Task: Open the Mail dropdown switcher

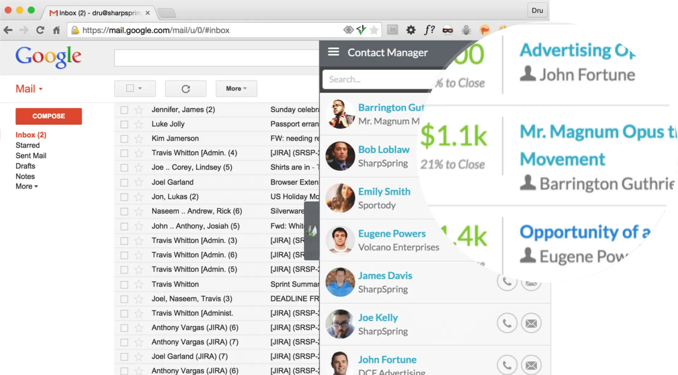Action: (29, 89)
